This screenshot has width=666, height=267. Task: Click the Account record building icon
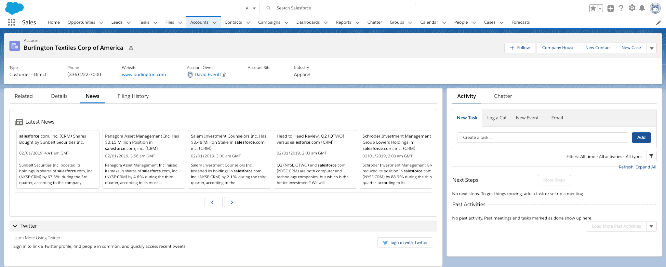(x=15, y=46)
